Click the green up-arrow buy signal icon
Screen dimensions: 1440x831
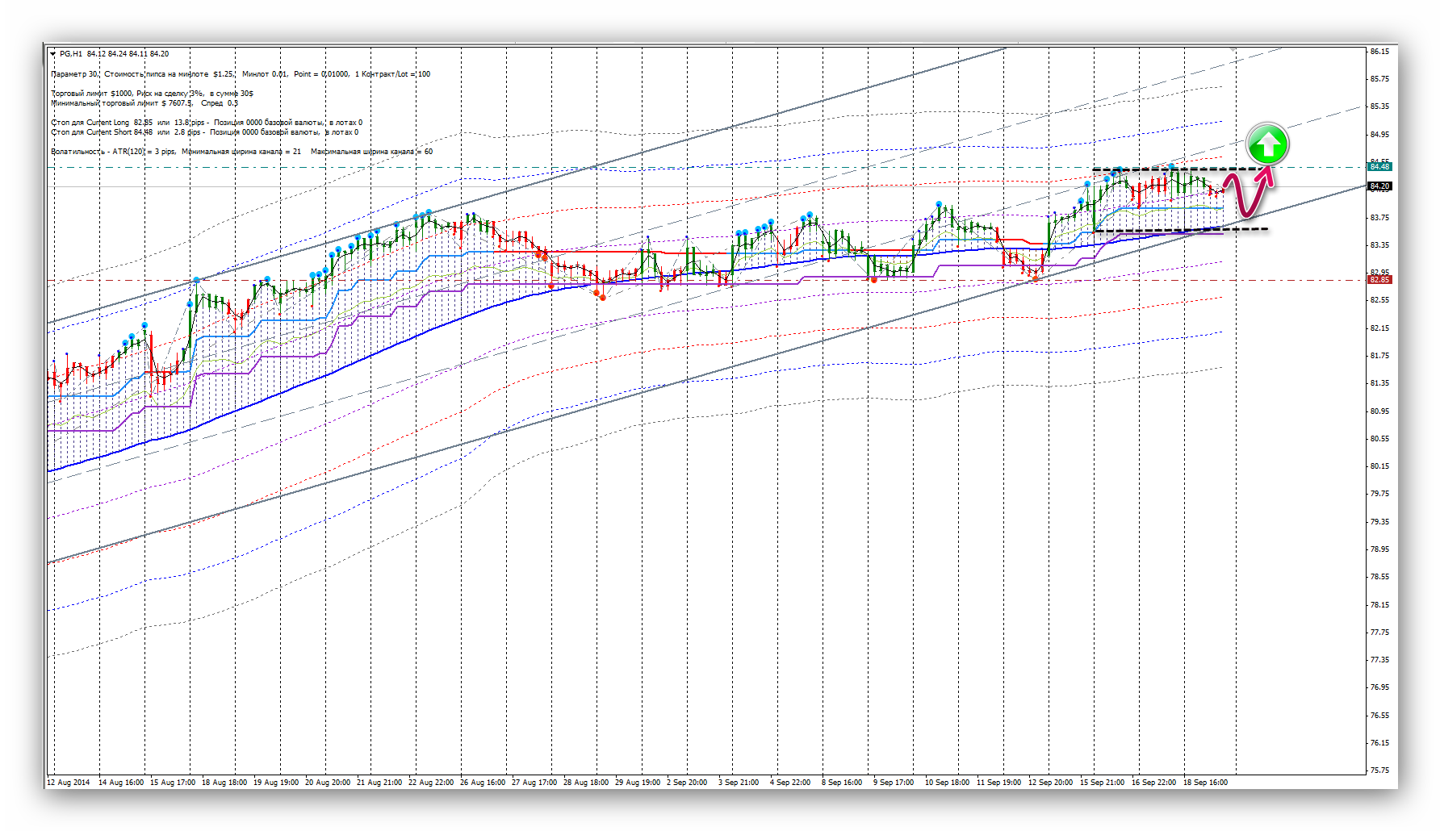pyautogui.click(x=1267, y=144)
